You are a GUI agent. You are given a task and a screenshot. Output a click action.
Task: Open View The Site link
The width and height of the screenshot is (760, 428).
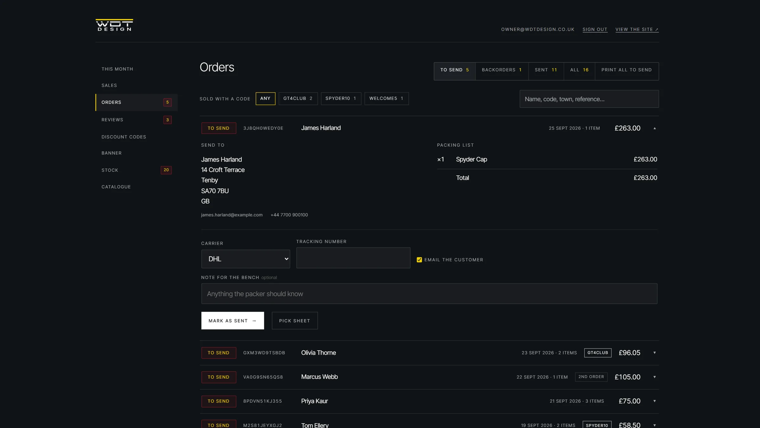pos(637,29)
